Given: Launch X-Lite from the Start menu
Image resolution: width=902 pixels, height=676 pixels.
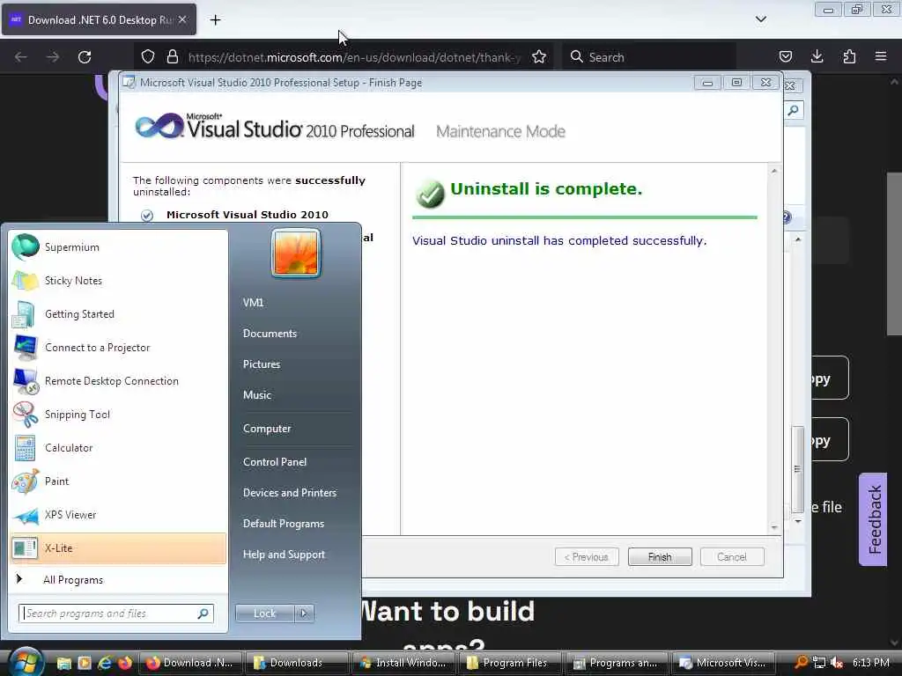Looking at the screenshot, I should (118, 547).
